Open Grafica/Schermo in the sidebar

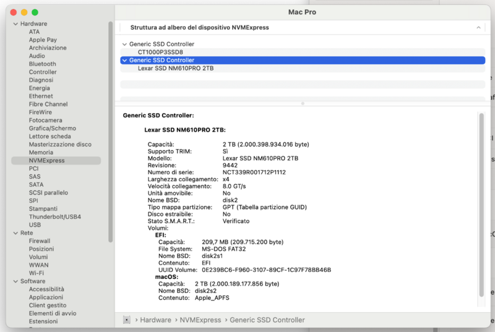52,129
